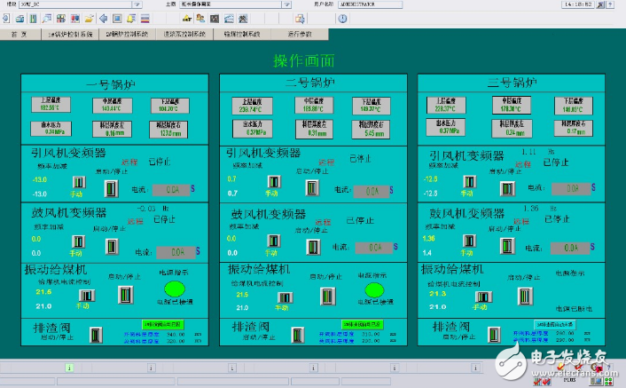Toggle boiler 2 blower inverter start/stop switch

click(312, 246)
